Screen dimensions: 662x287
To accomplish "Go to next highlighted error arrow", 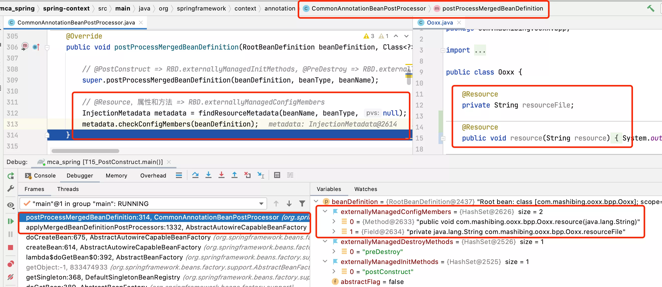I will click(406, 36).
